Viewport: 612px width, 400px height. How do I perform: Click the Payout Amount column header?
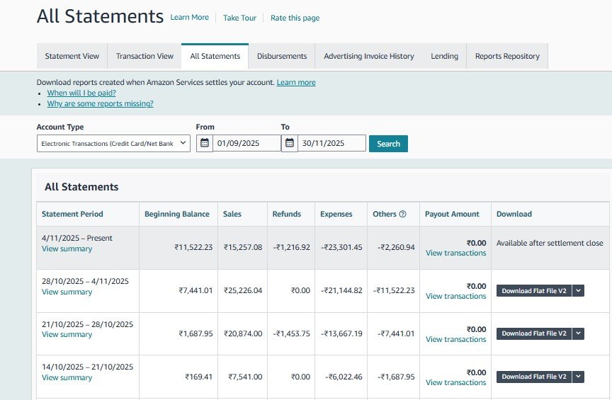(x=452, y=214)
